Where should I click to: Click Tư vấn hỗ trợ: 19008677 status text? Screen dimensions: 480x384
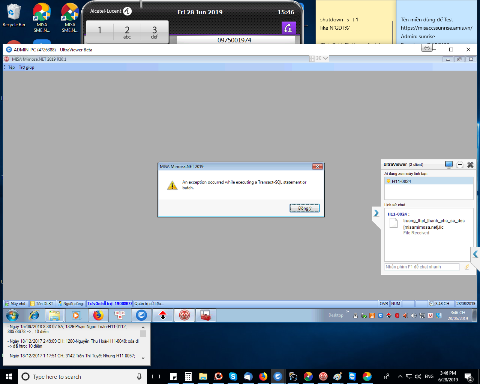coord(109,304)
